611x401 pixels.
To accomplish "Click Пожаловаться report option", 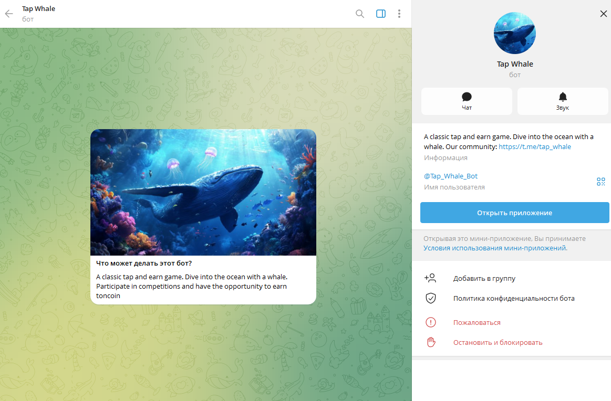I will click(x=477, y=322).
